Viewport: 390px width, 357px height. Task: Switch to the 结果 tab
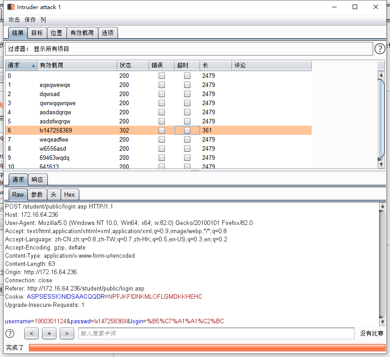pyautogui.click(x=18, y=33)
